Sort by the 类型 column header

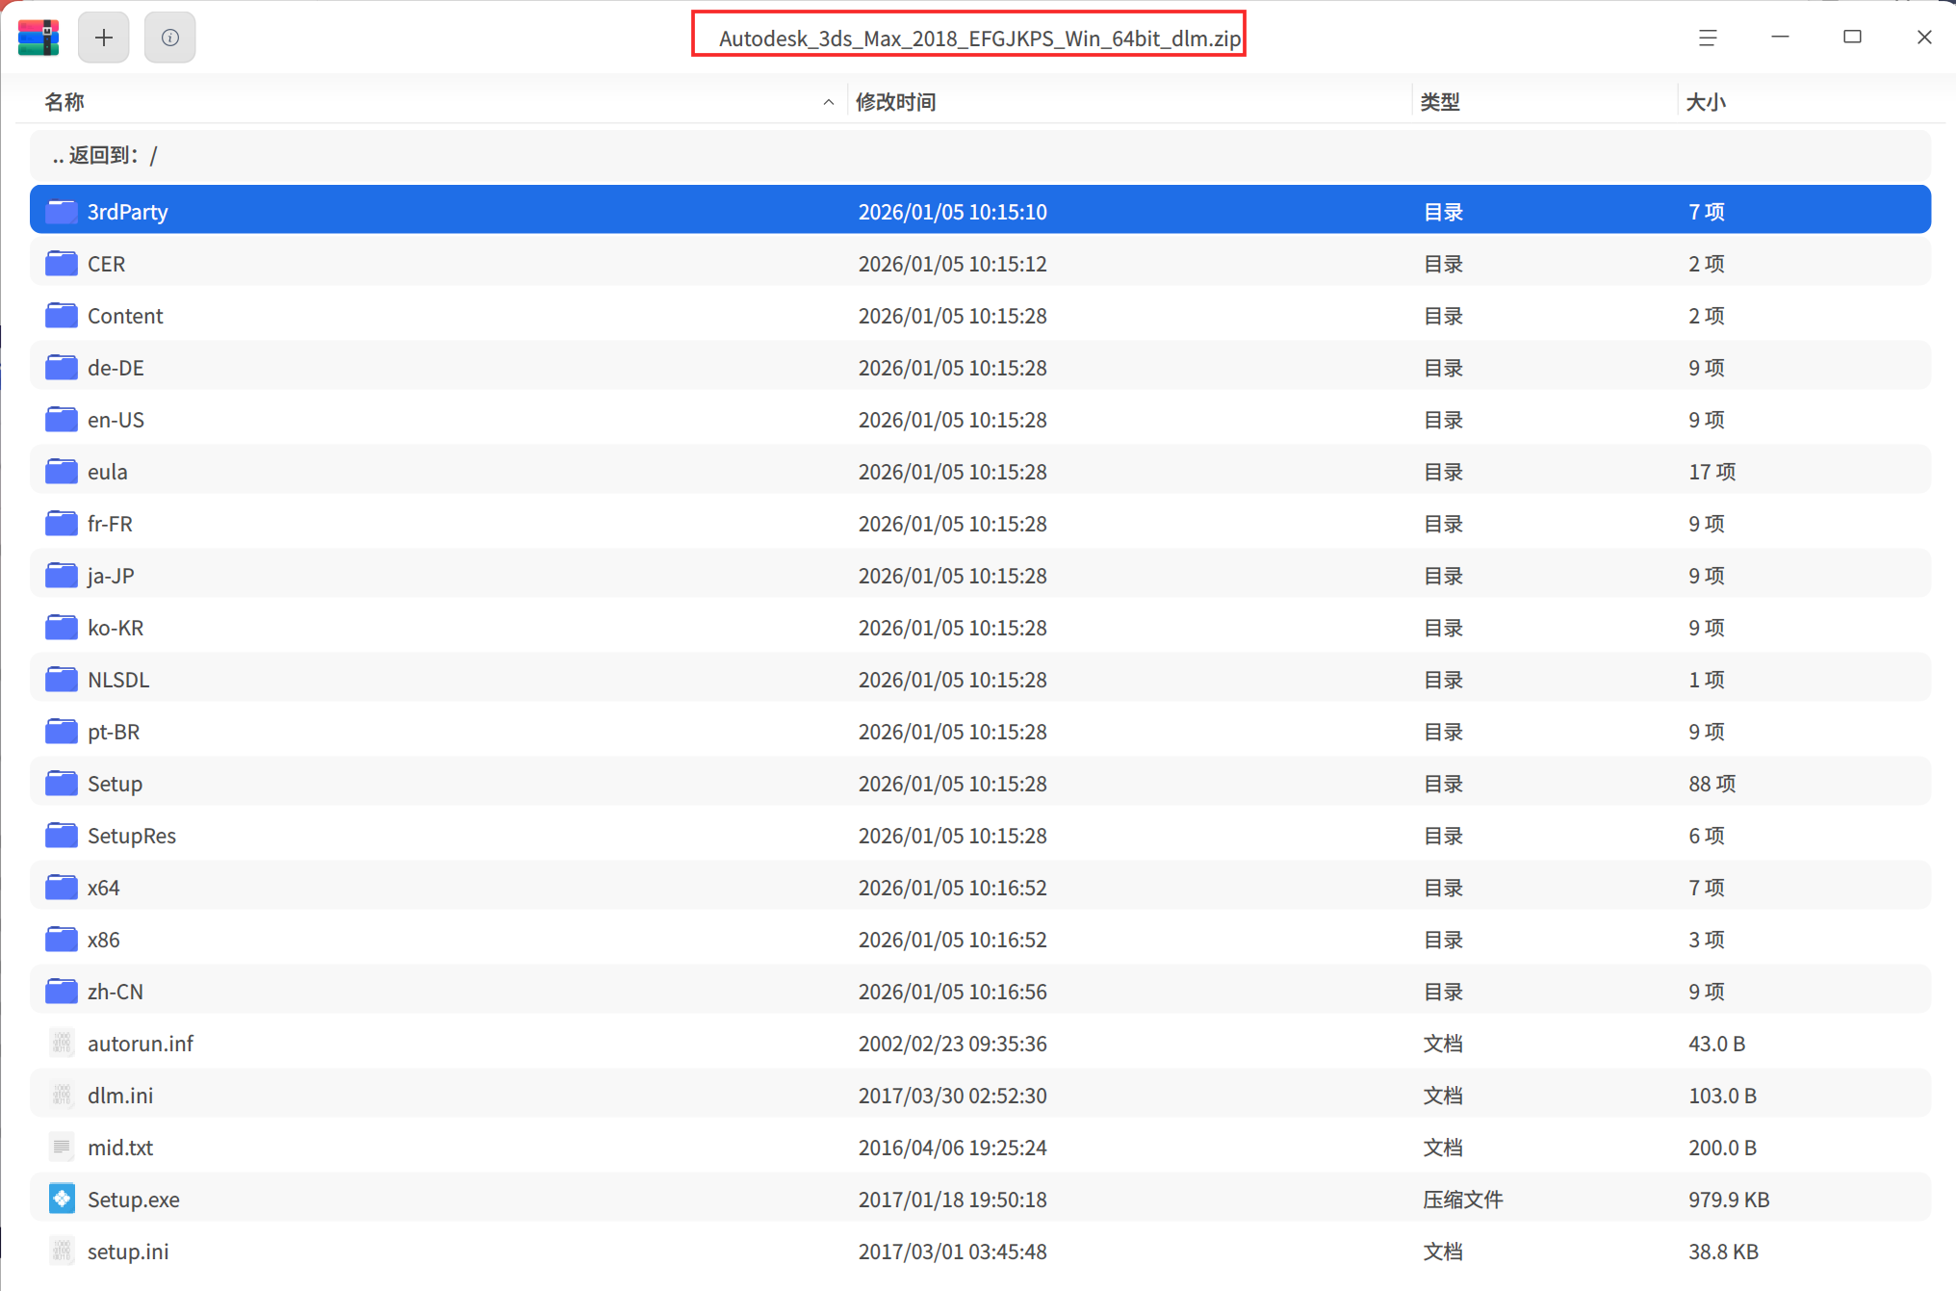(x=1440, y=102)
